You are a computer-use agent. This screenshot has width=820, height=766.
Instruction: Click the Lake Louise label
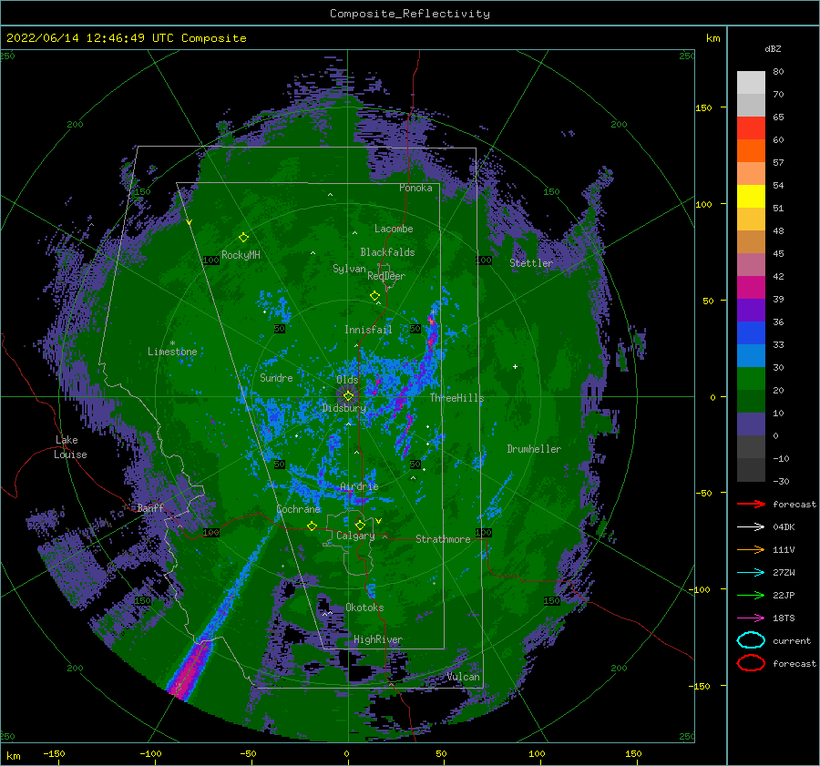pyautogui.click(x=70, y=447)
